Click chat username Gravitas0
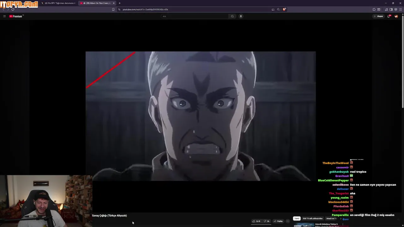 click(342, 176)
